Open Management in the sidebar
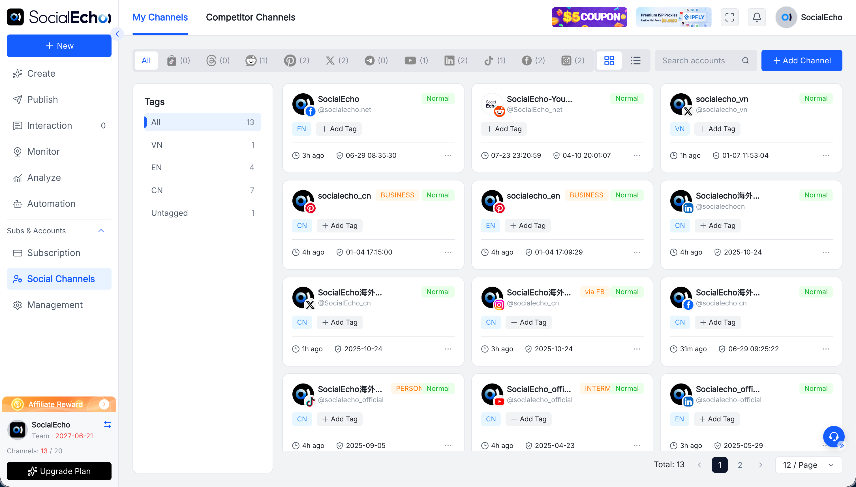 [59, 305]
